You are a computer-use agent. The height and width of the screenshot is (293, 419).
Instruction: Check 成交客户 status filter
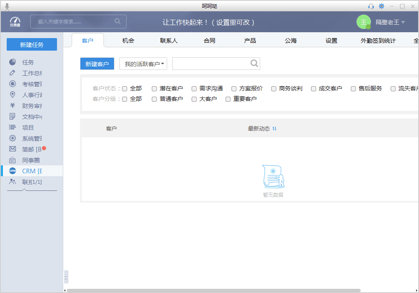point(313,89)
